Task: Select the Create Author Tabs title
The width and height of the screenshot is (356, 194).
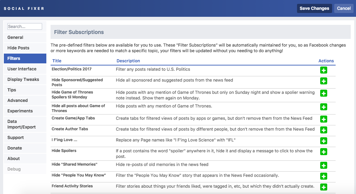Action: (70, 129)
